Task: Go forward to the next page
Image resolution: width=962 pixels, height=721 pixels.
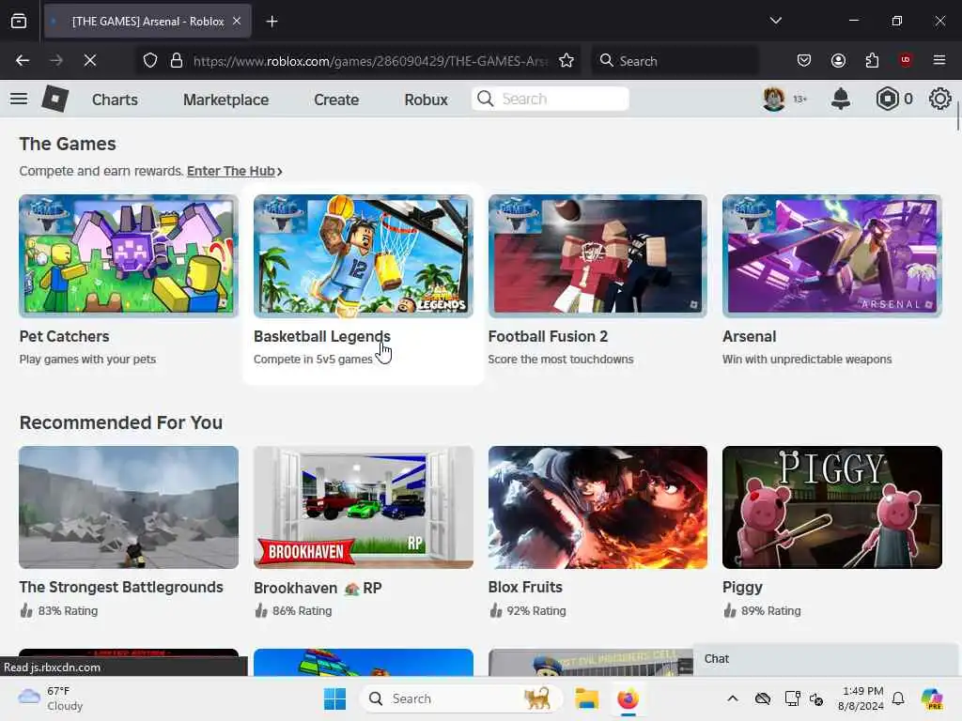Action: (x=55, y=60)
